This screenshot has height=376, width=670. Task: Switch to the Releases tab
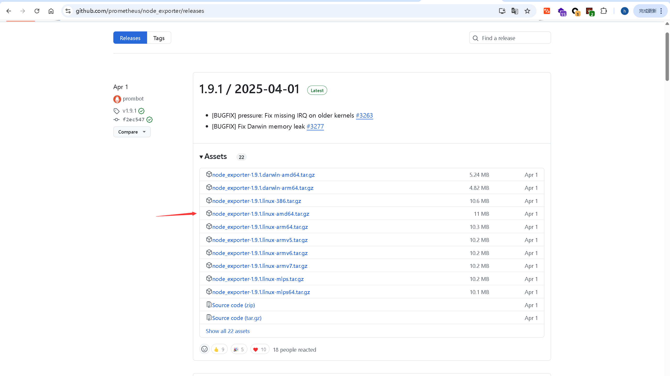[x=130, y=38]
